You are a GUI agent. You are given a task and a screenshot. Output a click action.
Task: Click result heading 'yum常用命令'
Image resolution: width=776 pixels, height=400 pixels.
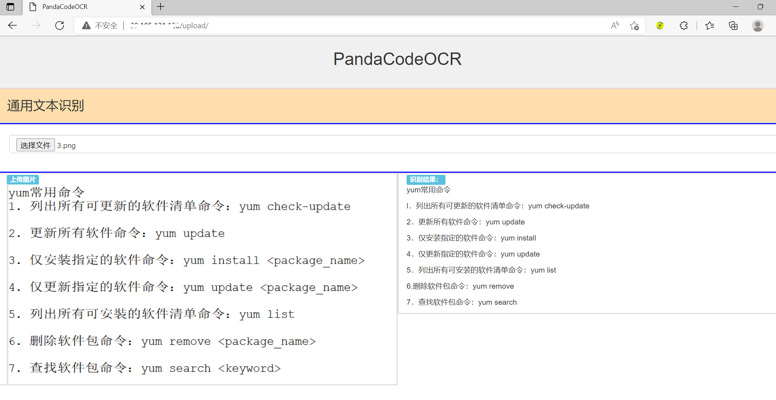(x=428, y=190)
